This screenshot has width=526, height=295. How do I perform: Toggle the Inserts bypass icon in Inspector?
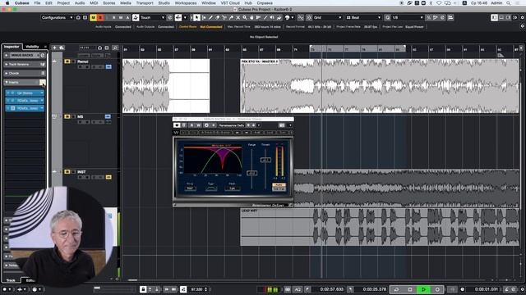pyautogui.click(x=42, y=82)
